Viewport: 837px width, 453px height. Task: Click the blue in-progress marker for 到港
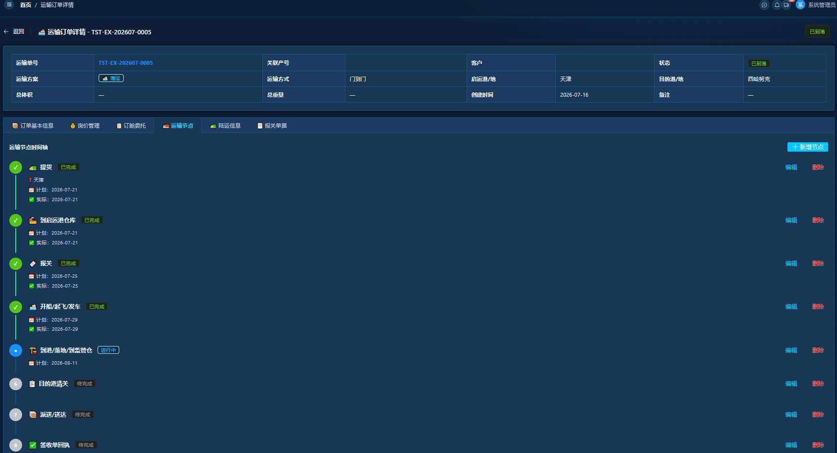(16, 350)
